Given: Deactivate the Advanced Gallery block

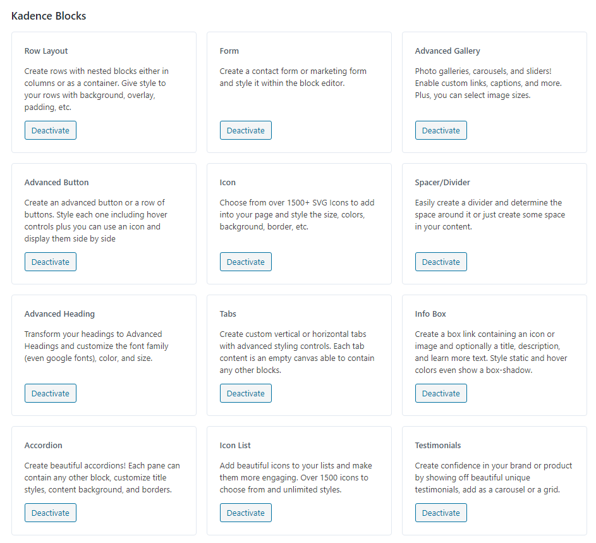Looking at the screenshot, I should (441, 131).
